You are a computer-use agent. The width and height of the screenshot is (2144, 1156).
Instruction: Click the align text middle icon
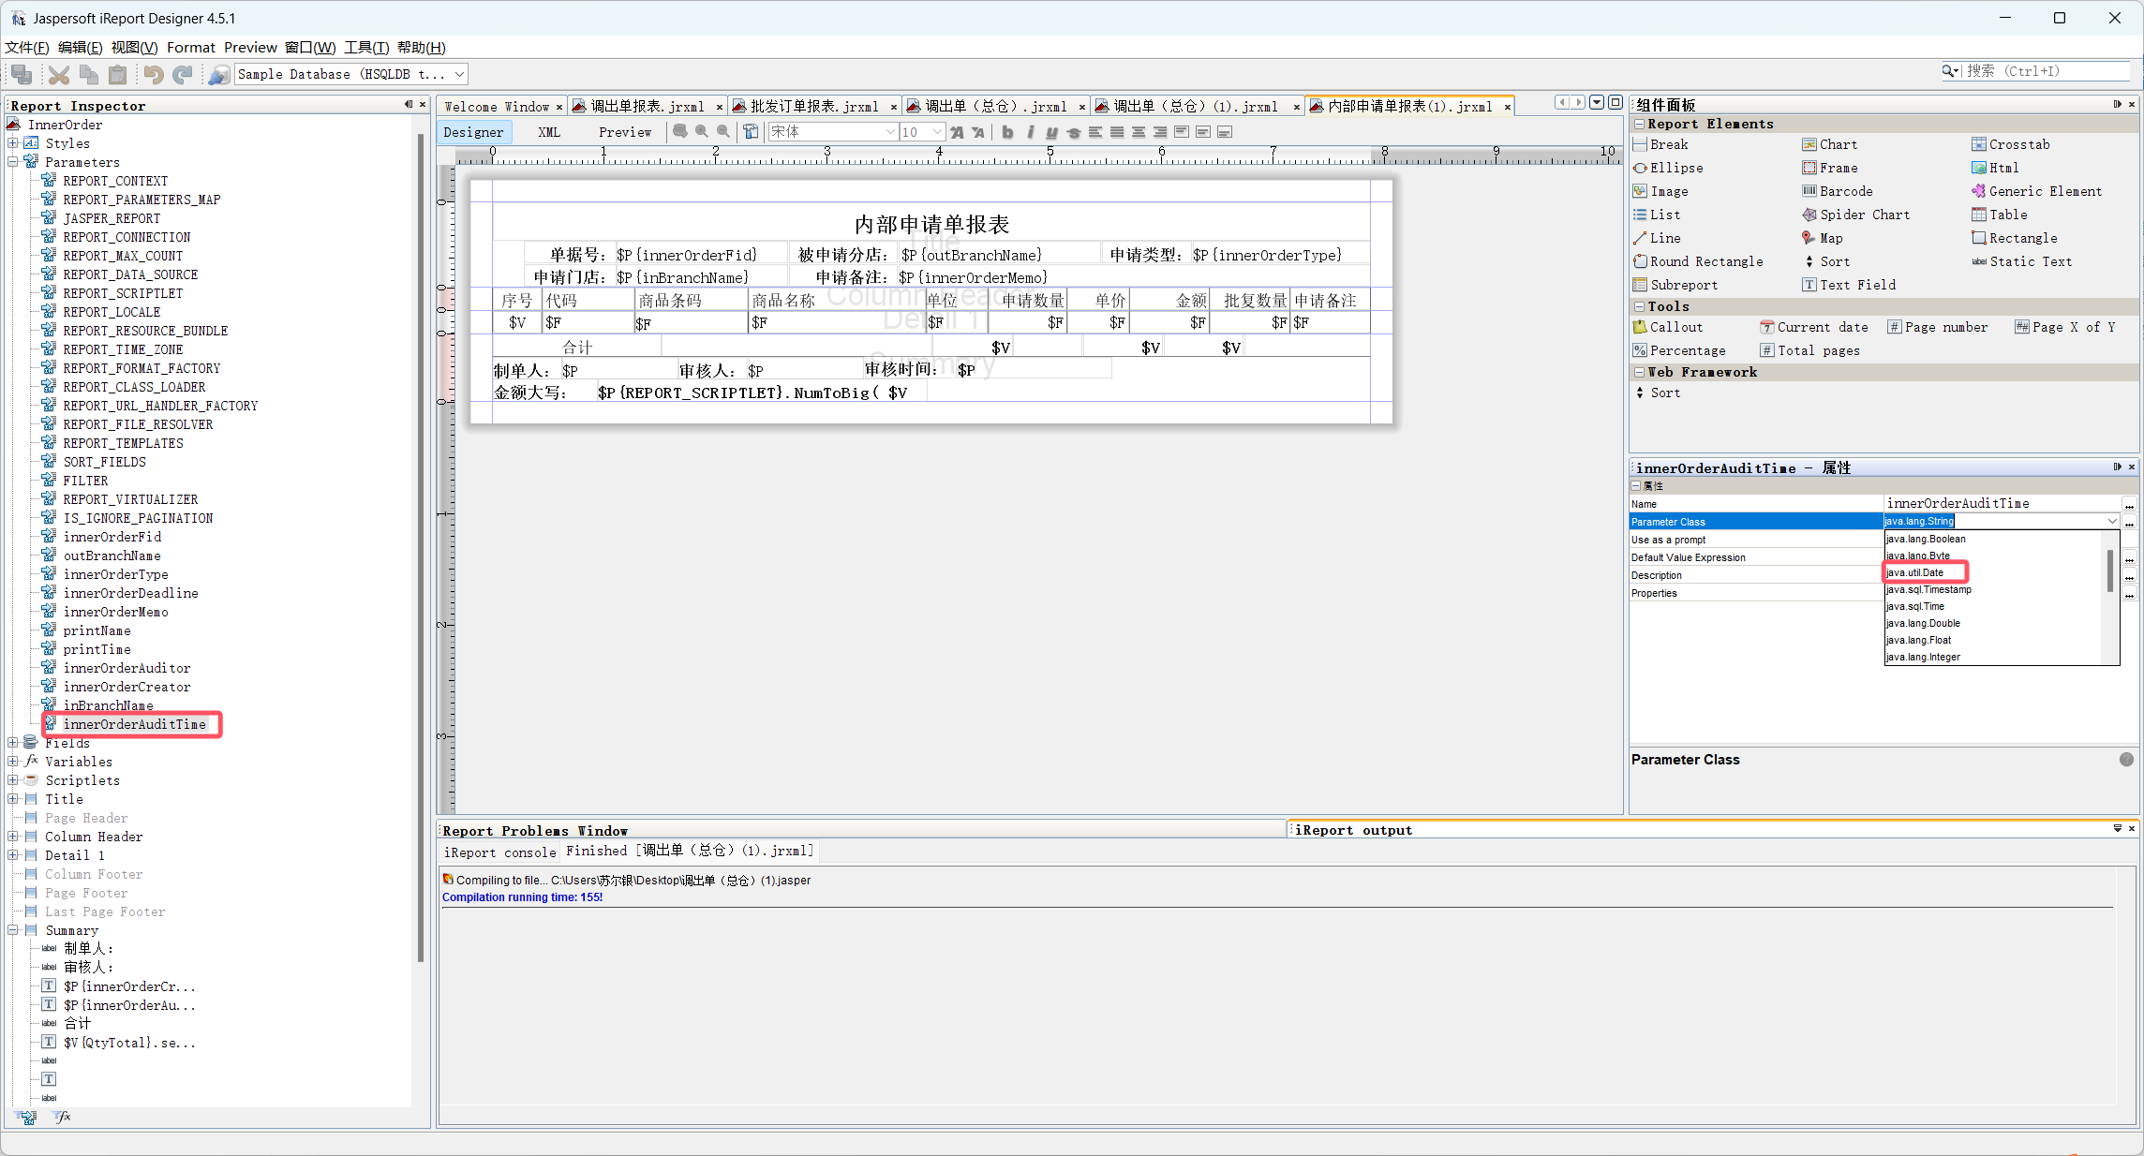1203,132
